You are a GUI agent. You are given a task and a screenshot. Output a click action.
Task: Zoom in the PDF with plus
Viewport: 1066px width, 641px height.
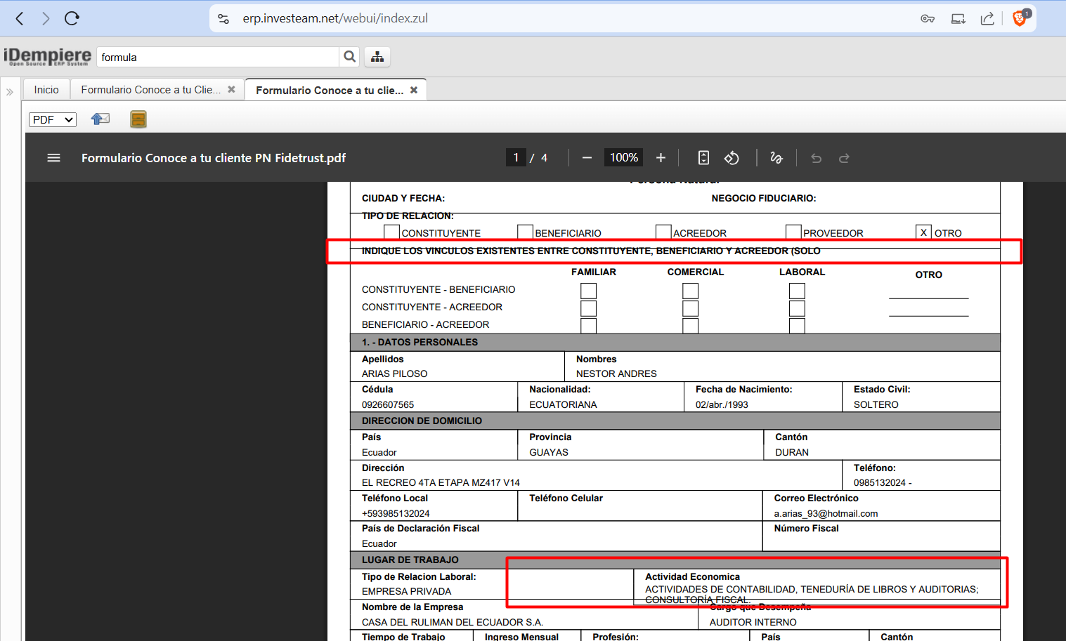(661, 158)
